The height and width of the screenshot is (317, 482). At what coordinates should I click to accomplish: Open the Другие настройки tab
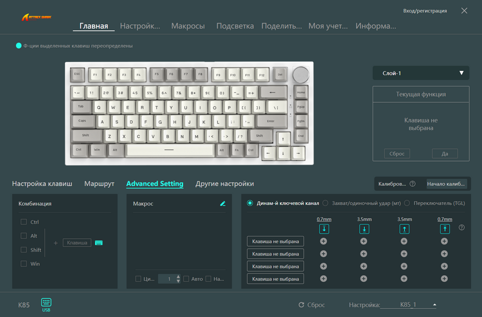tap(225, 183)
